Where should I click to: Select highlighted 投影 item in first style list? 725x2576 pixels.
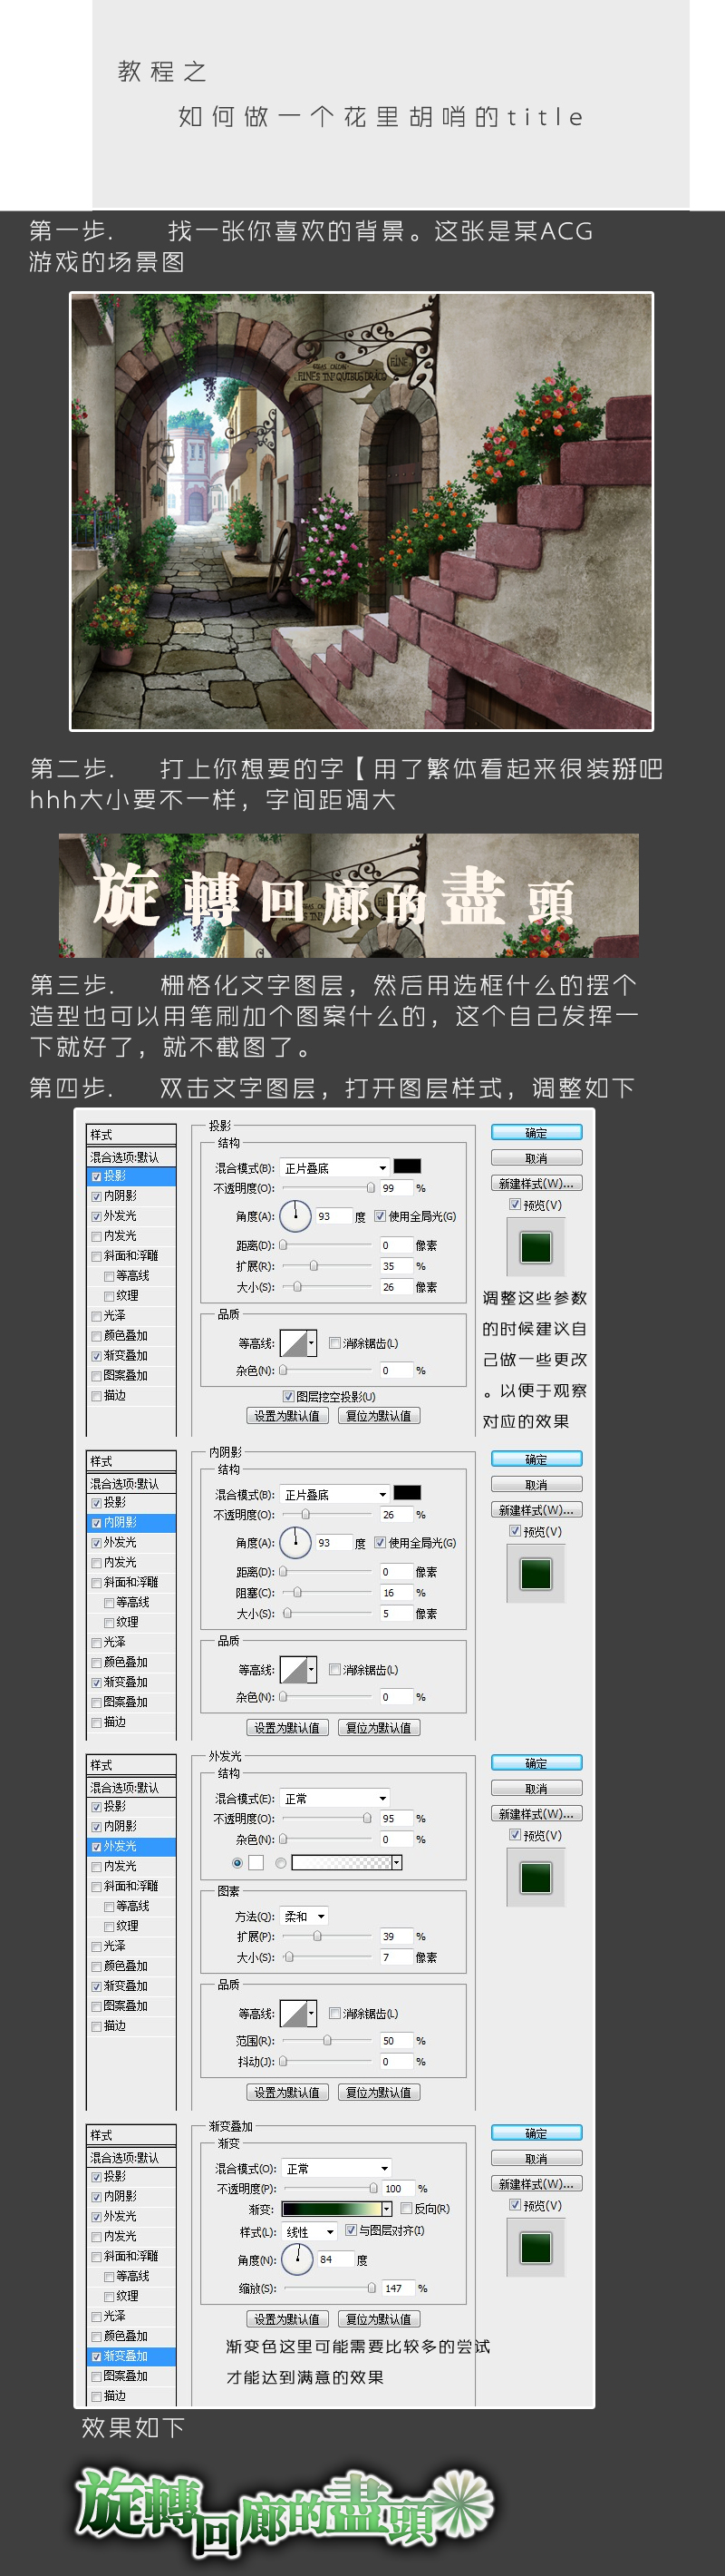point(131,1176)
